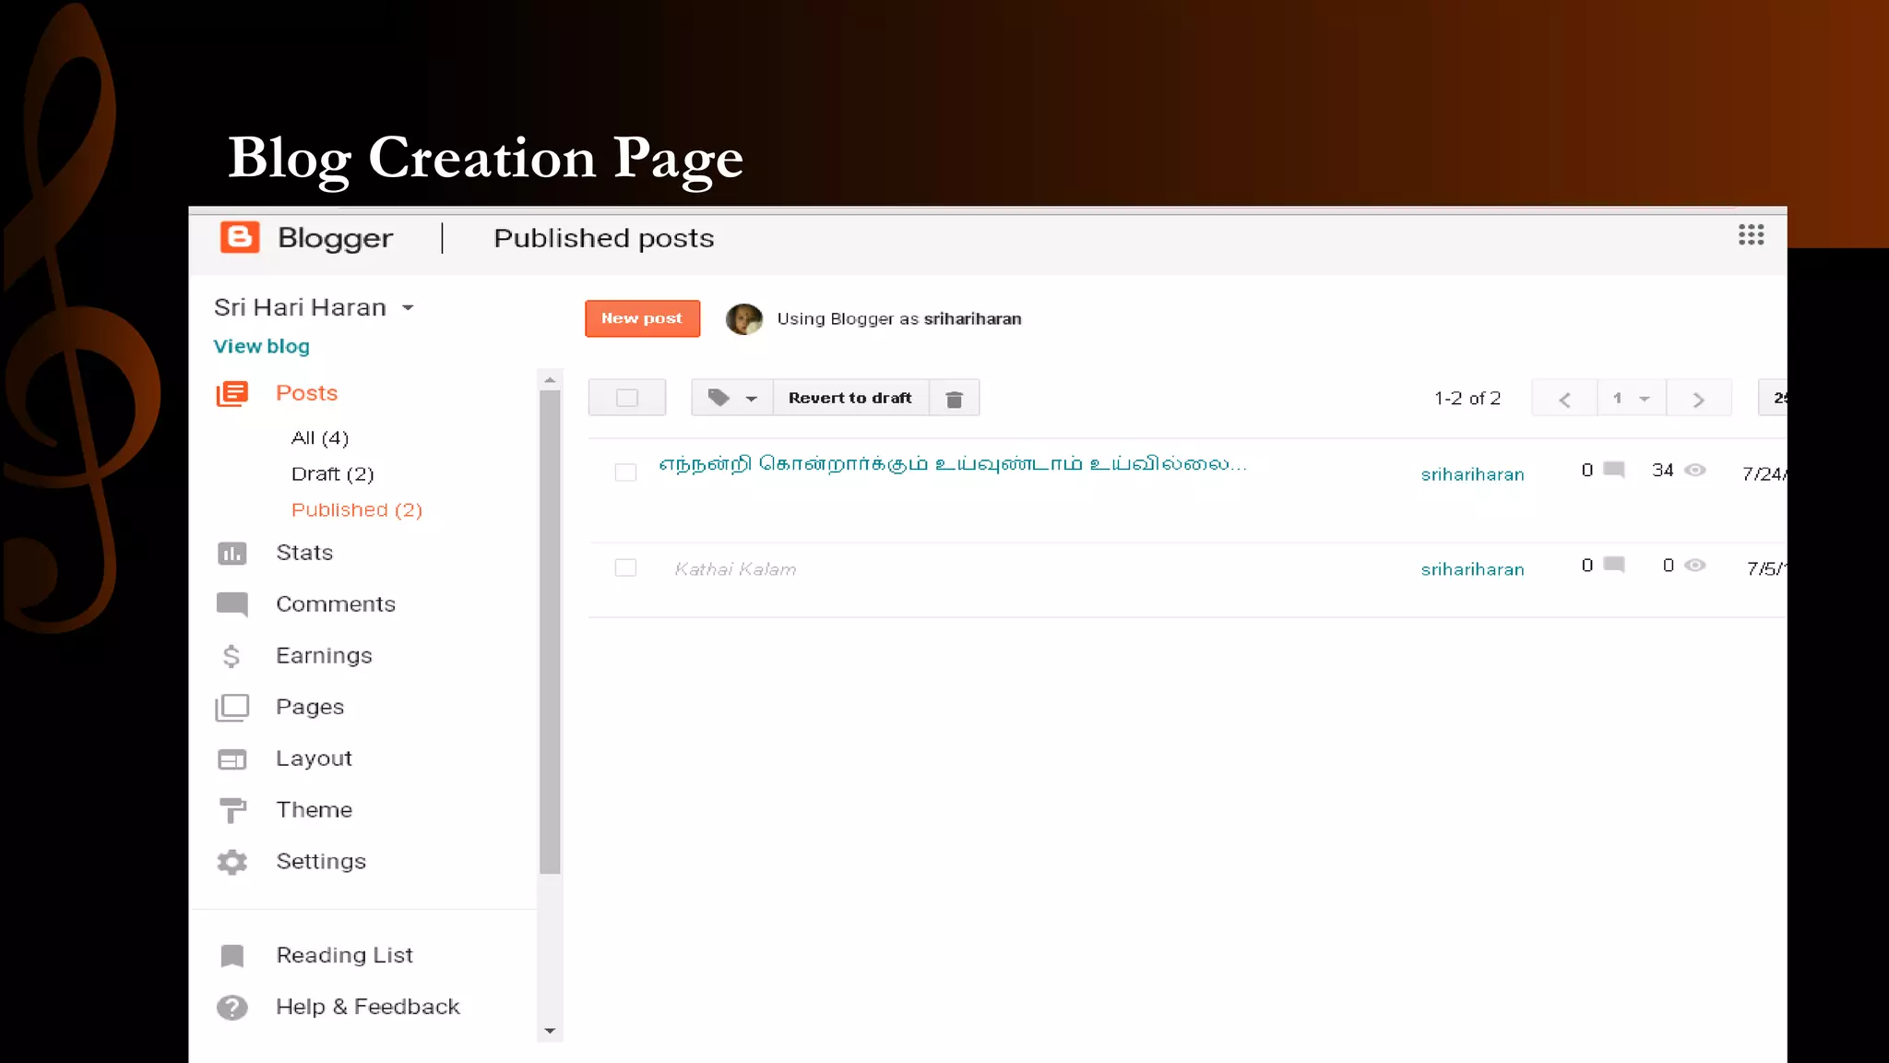Click the srihariharan profile avatar
This screenshot has width=1889, height=1063.
pyautogui.click(x=744, y=319)
